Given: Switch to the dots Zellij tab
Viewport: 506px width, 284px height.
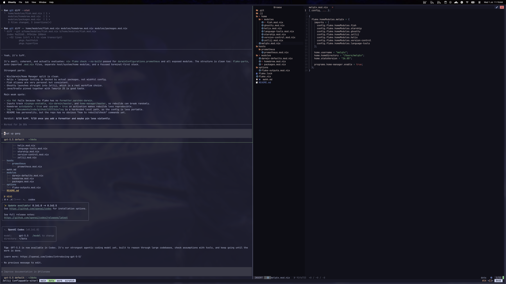Looking at the screenshot, I should [51, 281].
